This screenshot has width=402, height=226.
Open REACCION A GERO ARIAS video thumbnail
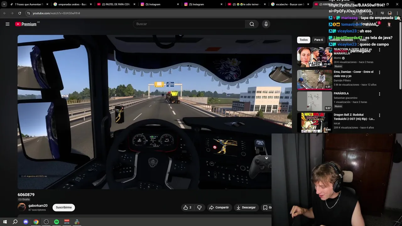click(314, 57)
